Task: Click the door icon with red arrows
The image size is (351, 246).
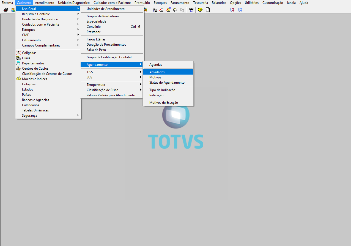Action: tap(232, 10)
